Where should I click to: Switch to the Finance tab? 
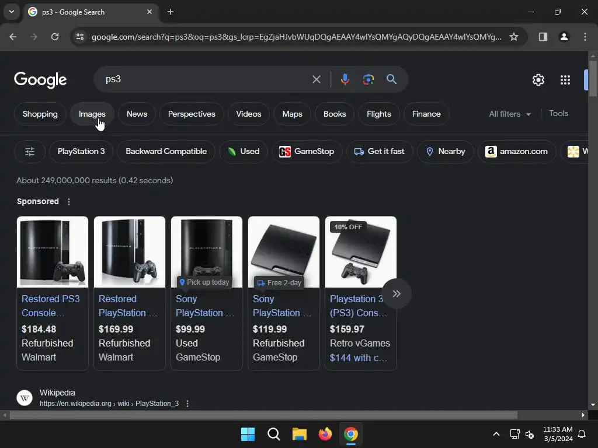[426, 114]
